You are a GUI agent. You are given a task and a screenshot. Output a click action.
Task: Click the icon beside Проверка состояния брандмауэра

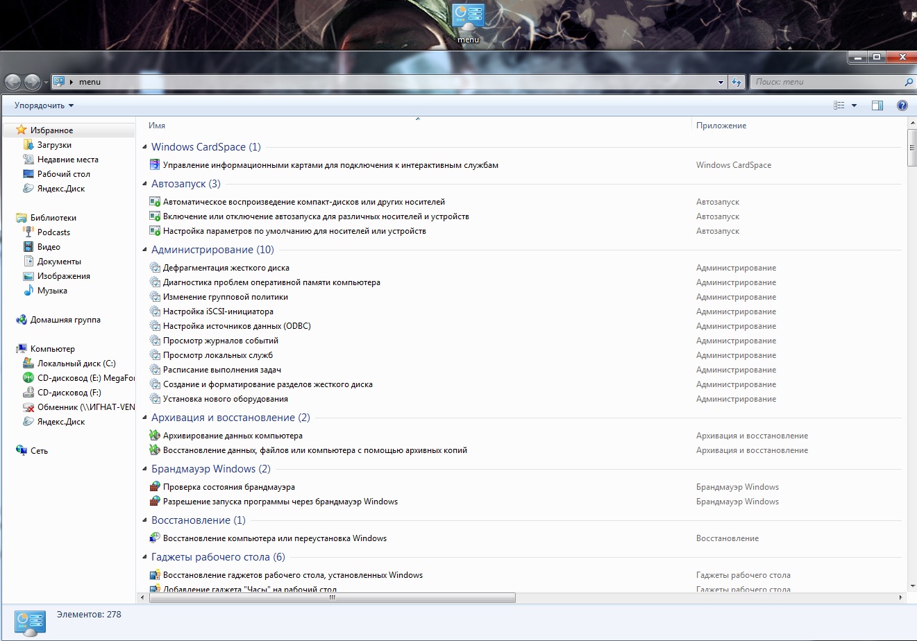[x=155, y=487]
